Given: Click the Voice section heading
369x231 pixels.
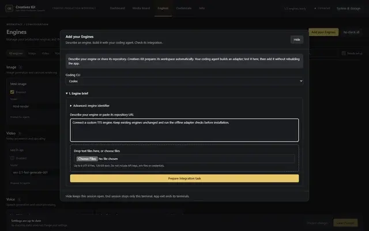Looking at the screenshot, I should 10,199.
